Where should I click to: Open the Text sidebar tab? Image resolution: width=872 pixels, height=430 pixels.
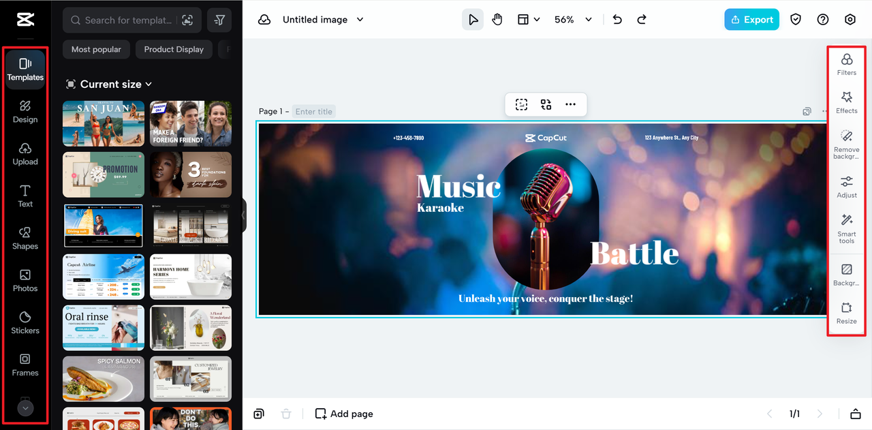click(x=25, y=196)
